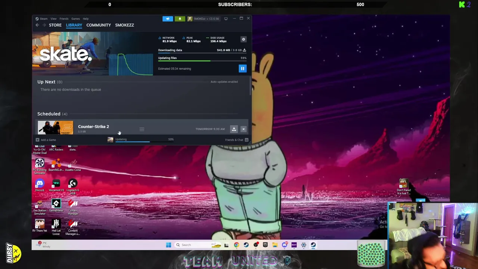Select LIBRARY tab
The height and width of the screenshot is (269, 478).
(x=74, y=25)
